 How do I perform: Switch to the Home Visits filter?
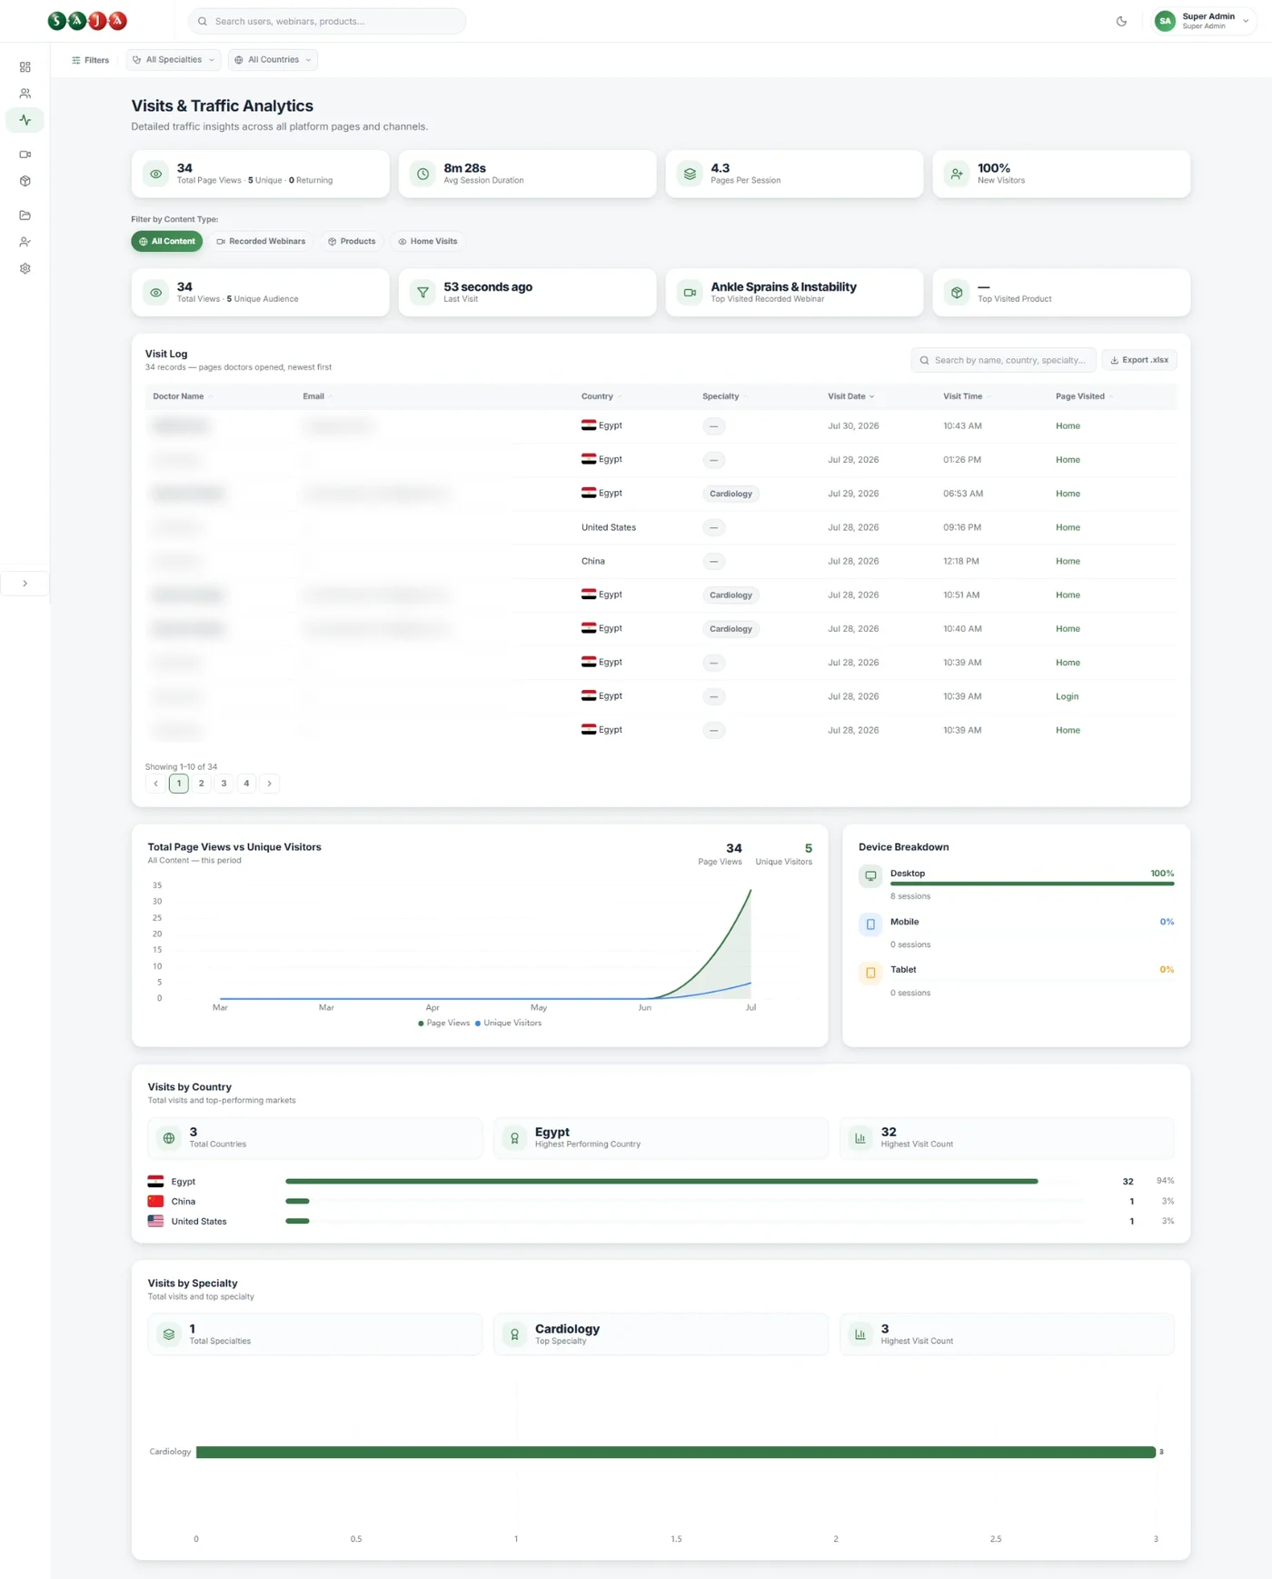(x=428, y=242)
